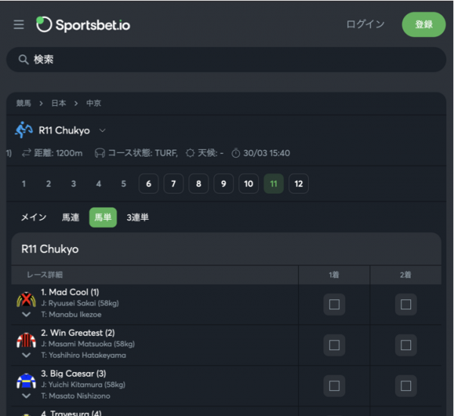Switch to the 馬連 tab
Viewport: 454px width, 416px height.
pyautogui.click(x=70, y=217)
